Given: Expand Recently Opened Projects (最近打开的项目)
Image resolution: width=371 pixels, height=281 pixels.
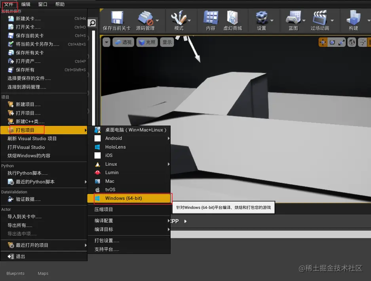Looking at the screenshot, I should [44, 245].
